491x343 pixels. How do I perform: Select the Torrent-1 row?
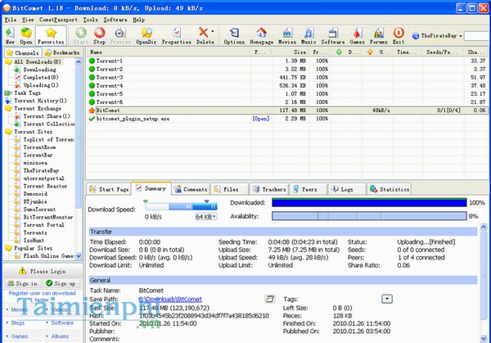286,61
